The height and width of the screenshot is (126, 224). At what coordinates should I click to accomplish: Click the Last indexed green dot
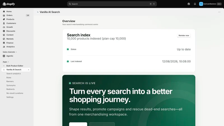click(x=68, y=61)
